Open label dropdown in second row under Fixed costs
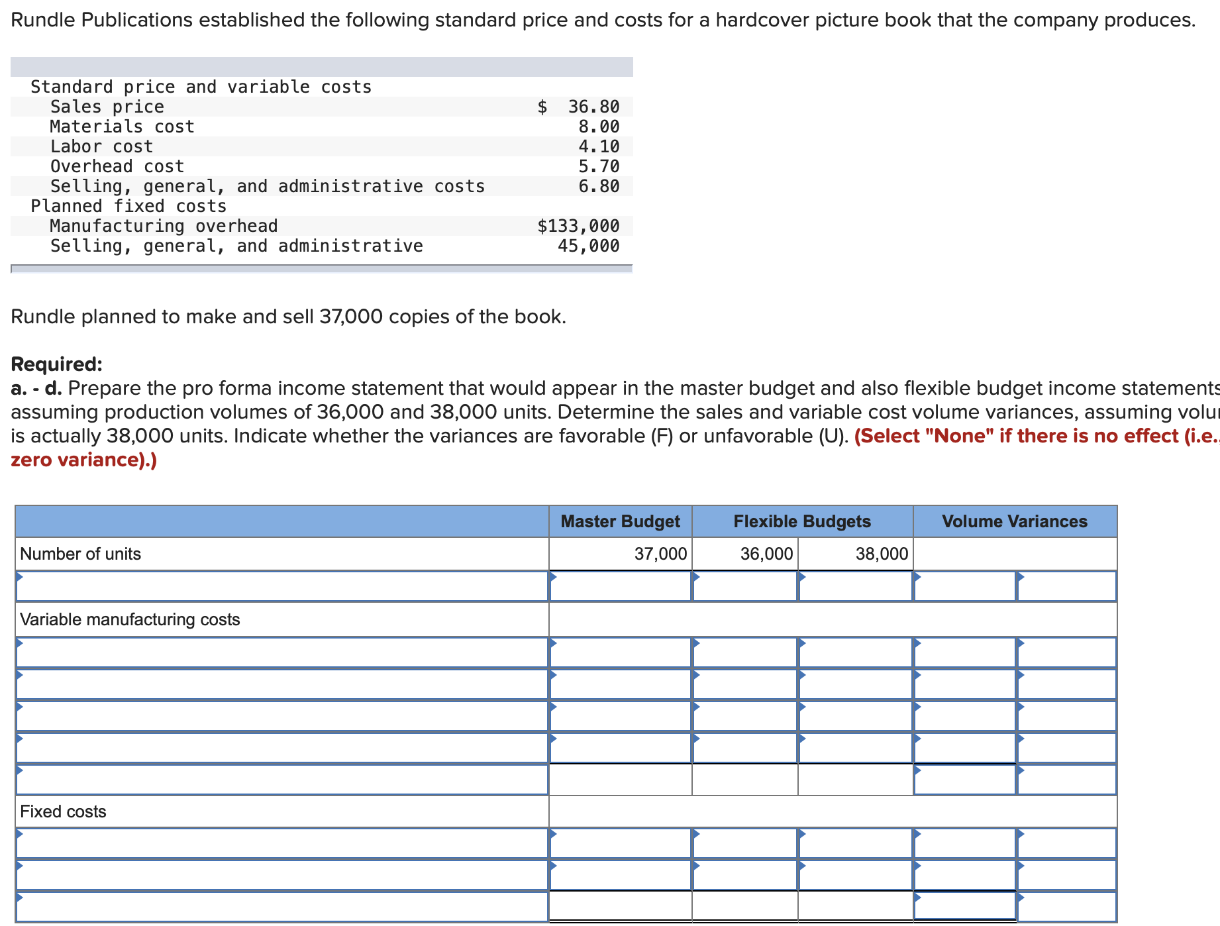Image resolution: width=1220 pixels, height=926 pixels. click(282, 875)
